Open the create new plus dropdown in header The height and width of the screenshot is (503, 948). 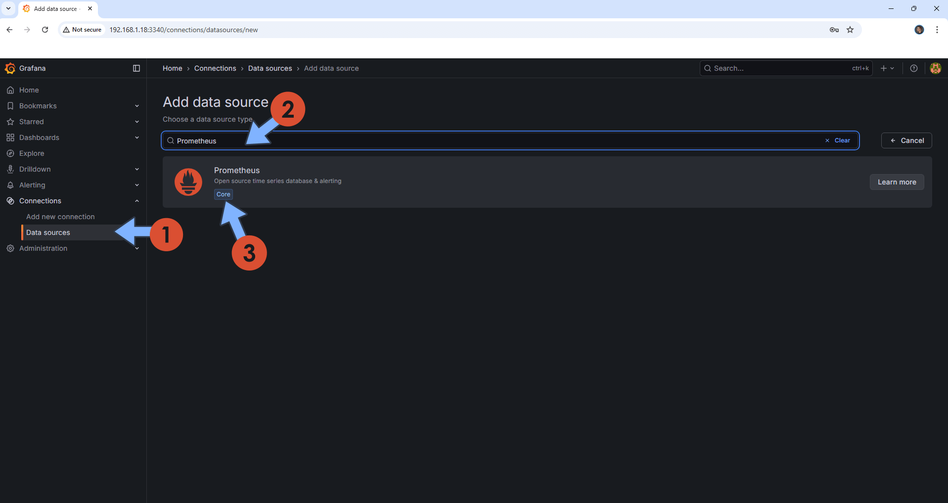(888, 68)
